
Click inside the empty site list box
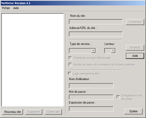pos(33,60)
